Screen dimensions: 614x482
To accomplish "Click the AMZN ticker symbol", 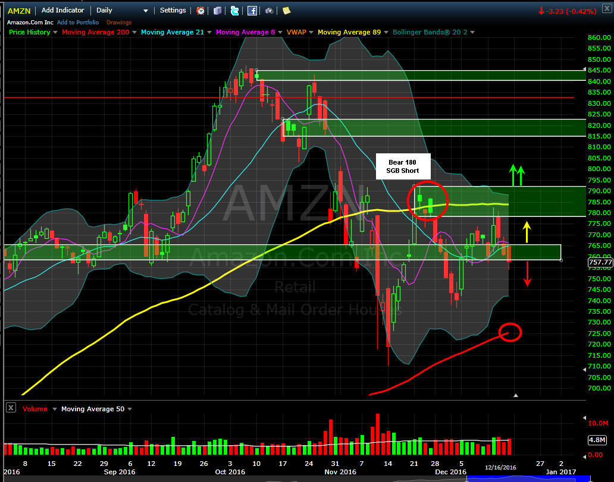I will [19, 11].
